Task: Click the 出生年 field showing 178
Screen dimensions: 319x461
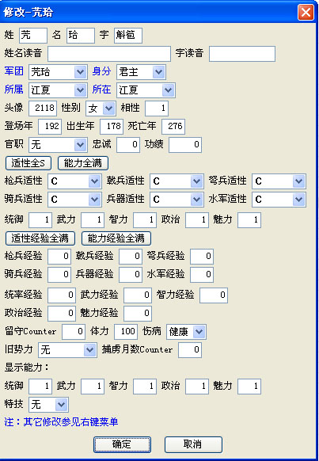Action: (112, 127)
